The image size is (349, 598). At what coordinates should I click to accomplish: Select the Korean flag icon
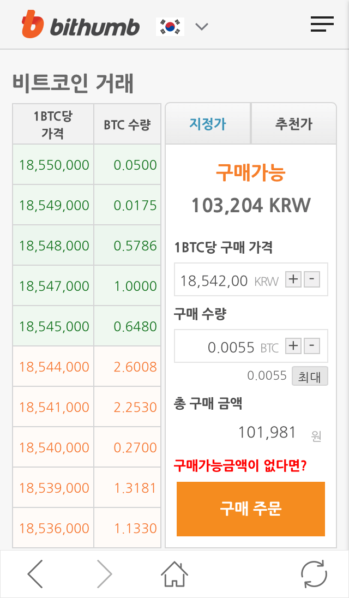click(x=170, y=25)
